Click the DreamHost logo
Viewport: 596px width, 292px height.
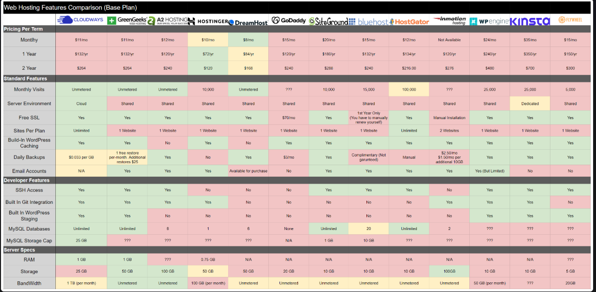click(x=248, y=22)
